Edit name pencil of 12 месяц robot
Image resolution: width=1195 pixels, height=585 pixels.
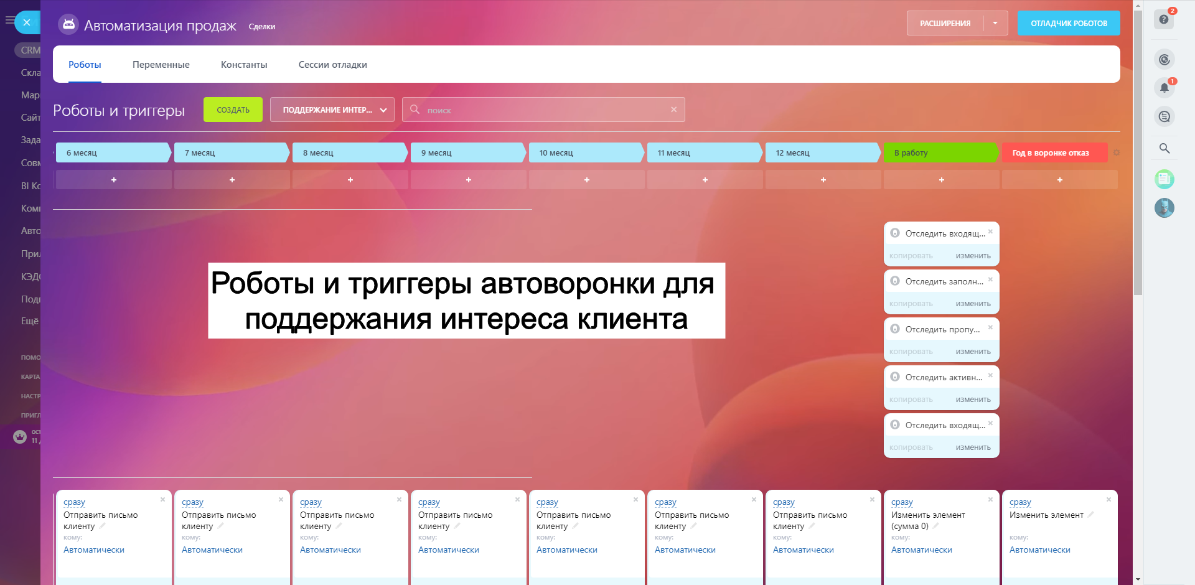tap(812, 526)
